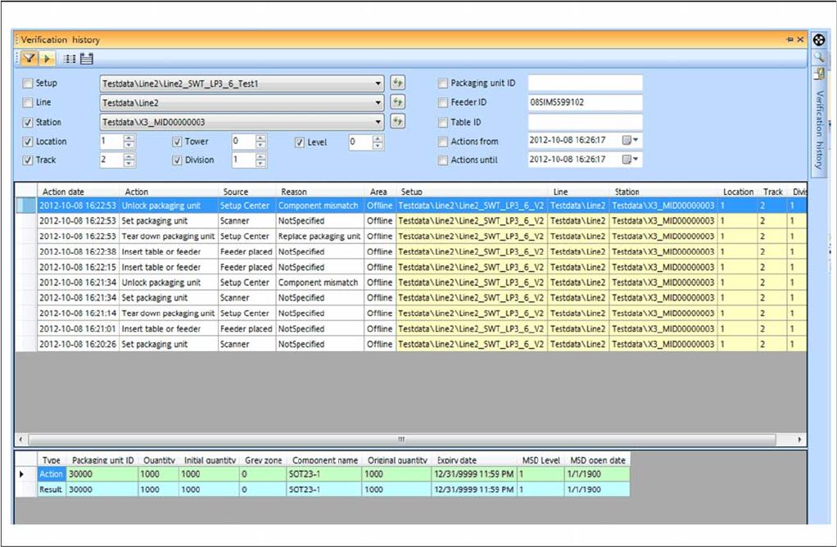Click refresh icon beside Line dropdown

tap(398, 102)
